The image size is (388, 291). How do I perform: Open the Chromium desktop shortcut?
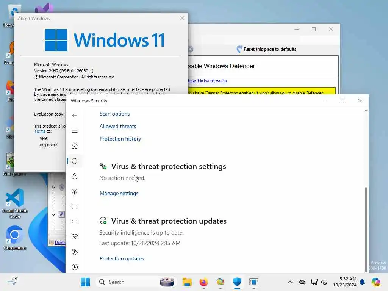point(15,238)
